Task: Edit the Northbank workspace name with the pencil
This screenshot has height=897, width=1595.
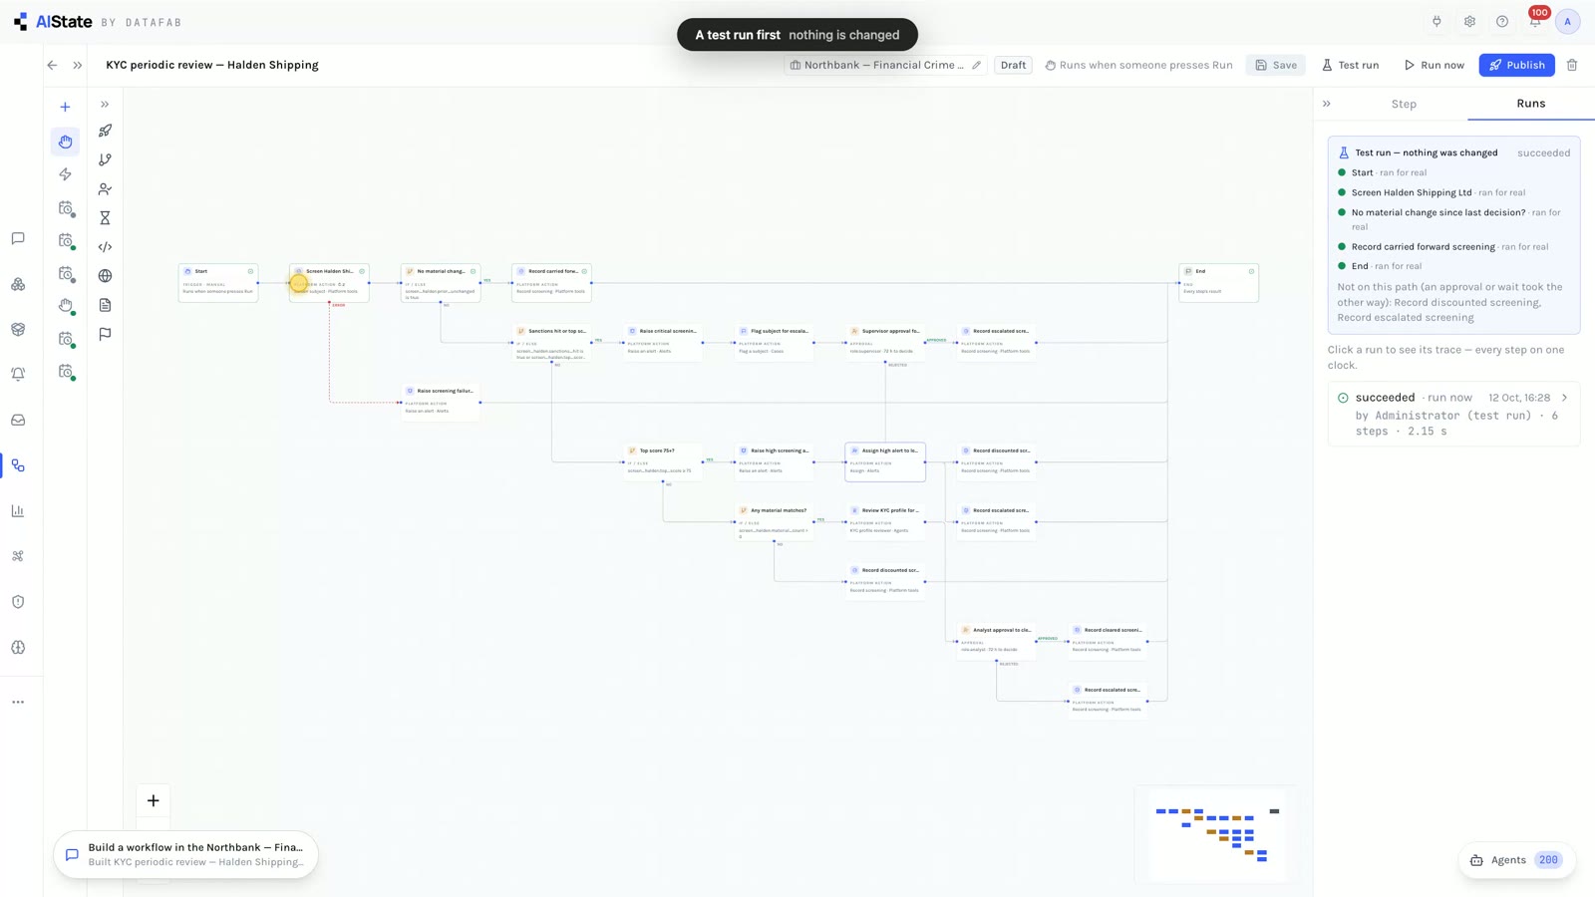Action: click(x=977, y=65)
